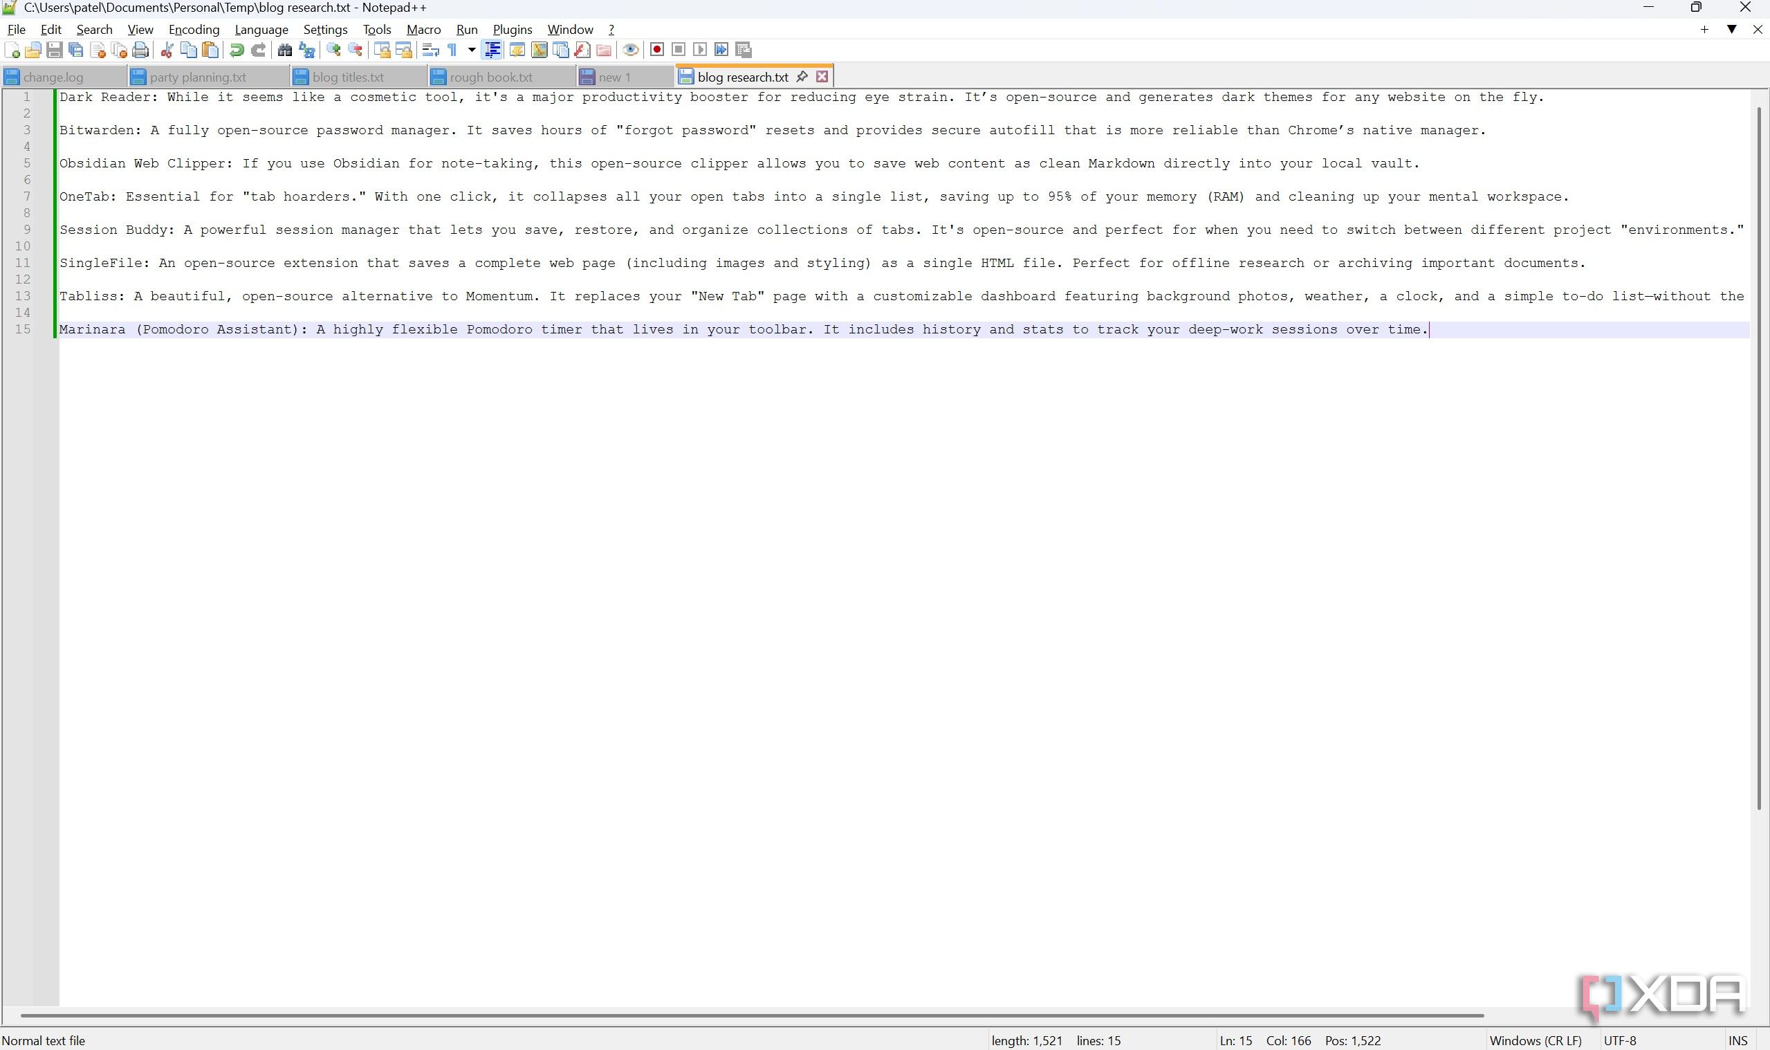Screen dimensions: 1770x1050
Task: Toggle Show All Characters pilcrow icon
Action: click(x=452, y=50)
